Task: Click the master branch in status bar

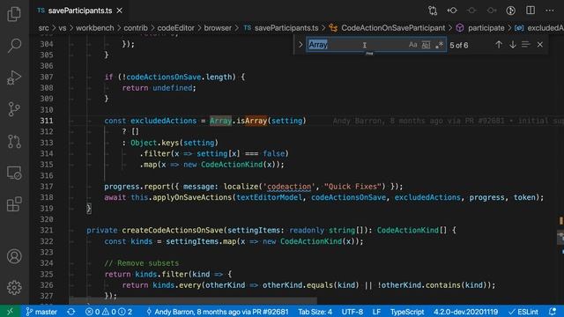Action: [41, 312]
